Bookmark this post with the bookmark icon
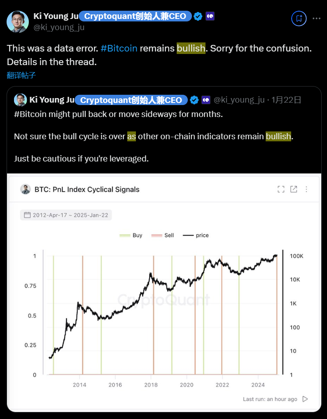 299,18
